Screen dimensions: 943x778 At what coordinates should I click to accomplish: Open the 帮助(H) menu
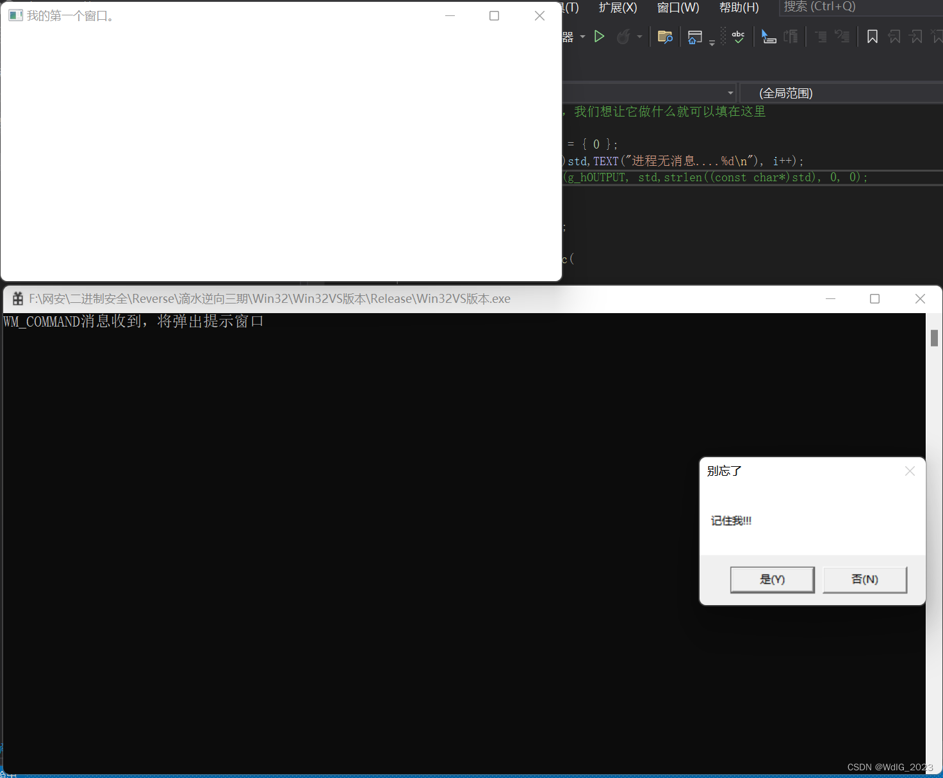(739, 8)
